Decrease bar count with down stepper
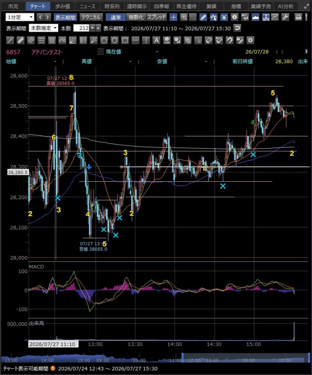 [x=93, y=28]
